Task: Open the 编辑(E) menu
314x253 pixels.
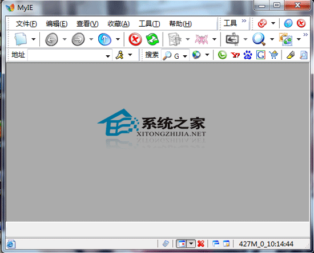Action: tap(57, 24)
